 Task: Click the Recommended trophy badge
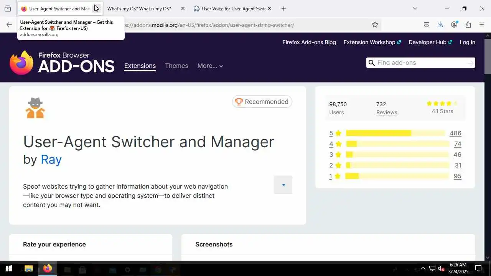point(262,102)
